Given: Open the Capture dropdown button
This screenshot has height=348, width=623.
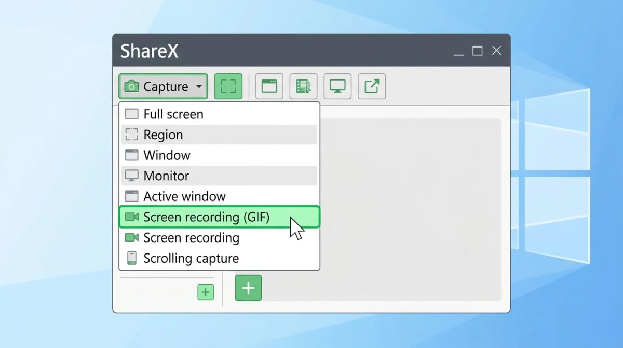Looking at the screenshot, I should tap(163, 86).
